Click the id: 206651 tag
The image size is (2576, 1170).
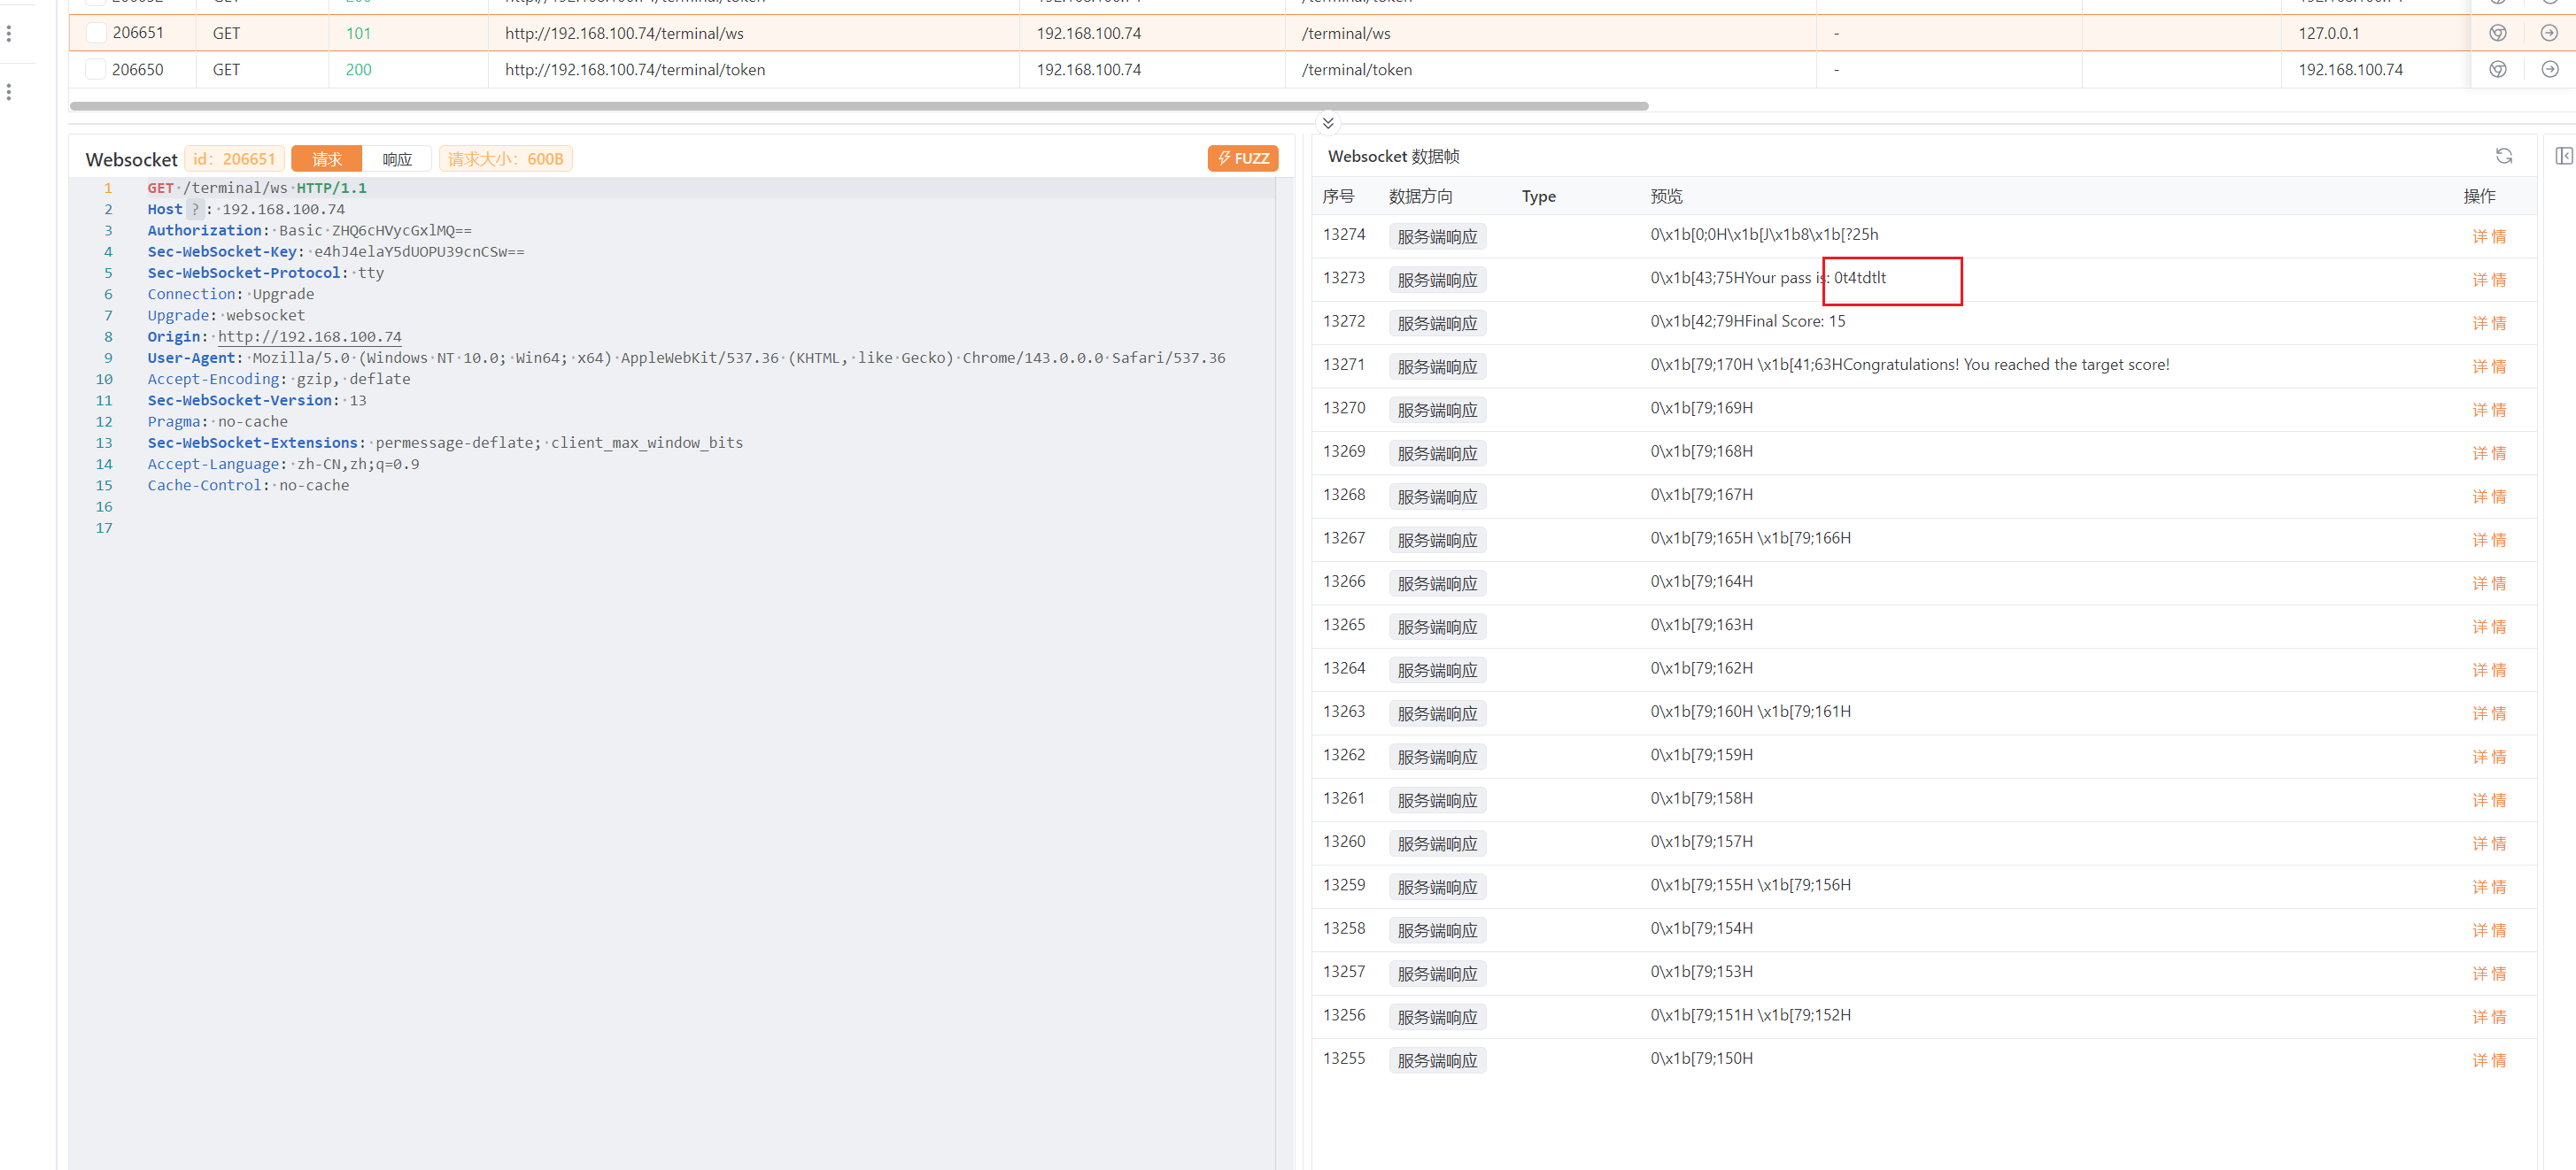(234, 159)
